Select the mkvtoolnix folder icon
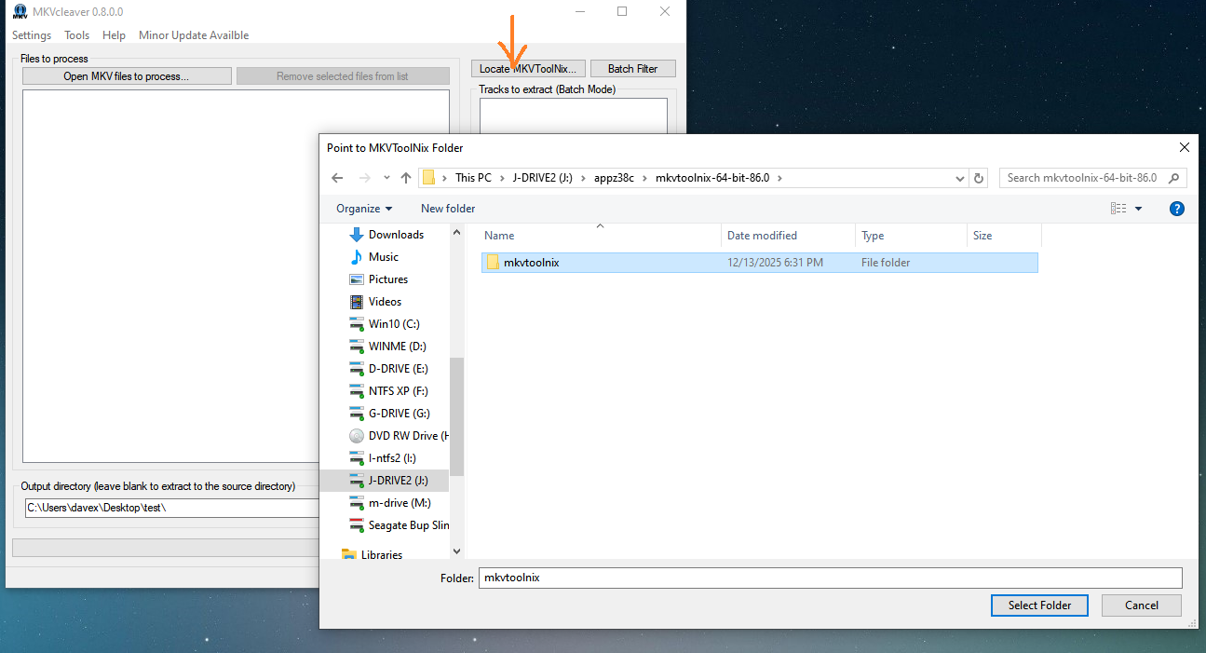 coord(494,263)
